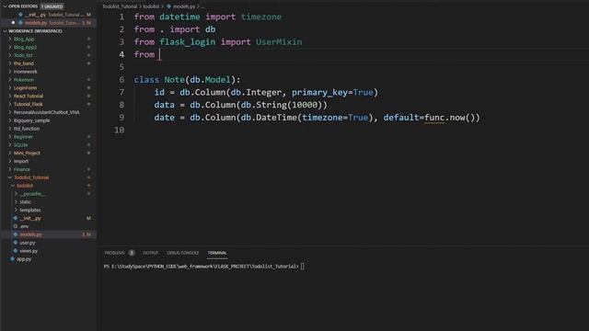Click 'UserMixin' on line 3
This screenshot has height=331, width=589.
(279, 42)
